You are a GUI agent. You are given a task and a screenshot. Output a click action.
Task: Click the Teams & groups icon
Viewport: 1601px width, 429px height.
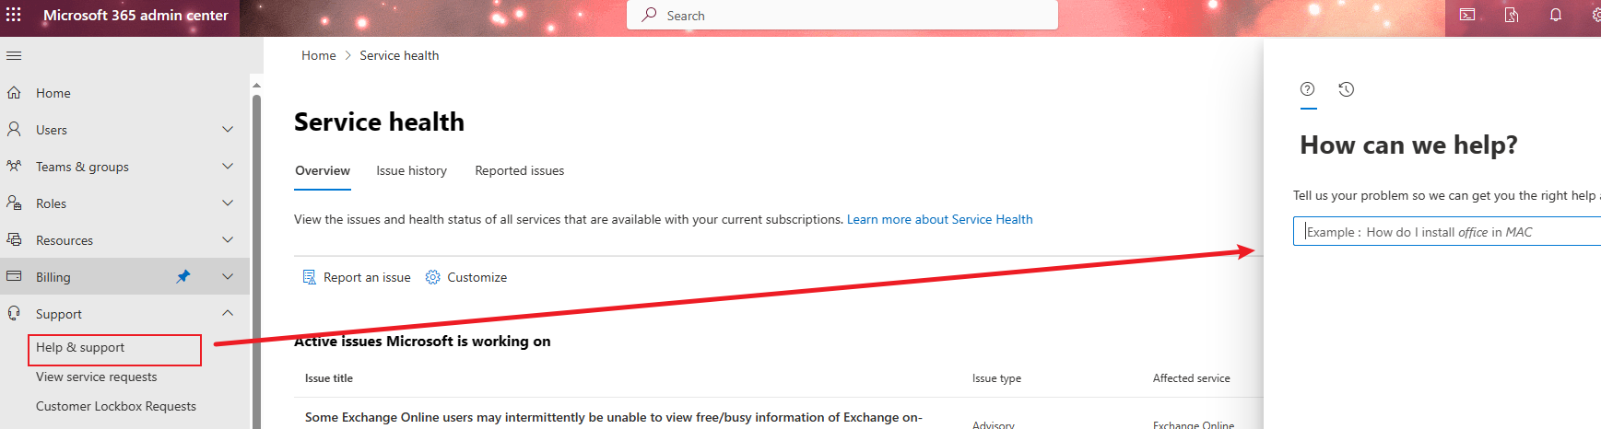(x=14, y=167)
